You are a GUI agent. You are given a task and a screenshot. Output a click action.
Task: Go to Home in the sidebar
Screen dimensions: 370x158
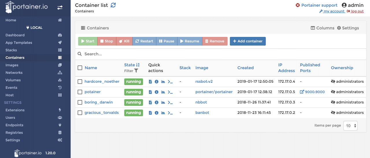pos(35,20)
